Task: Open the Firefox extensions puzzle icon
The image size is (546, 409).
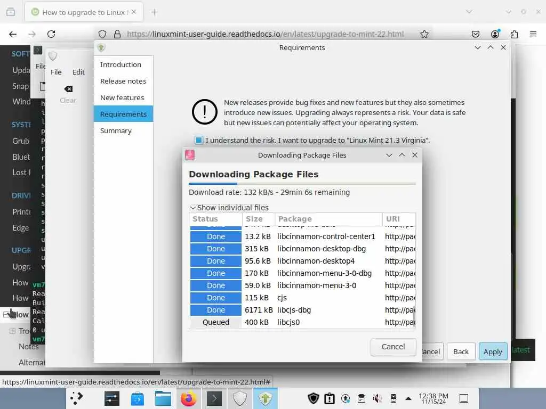Action: tap(514, 34)
